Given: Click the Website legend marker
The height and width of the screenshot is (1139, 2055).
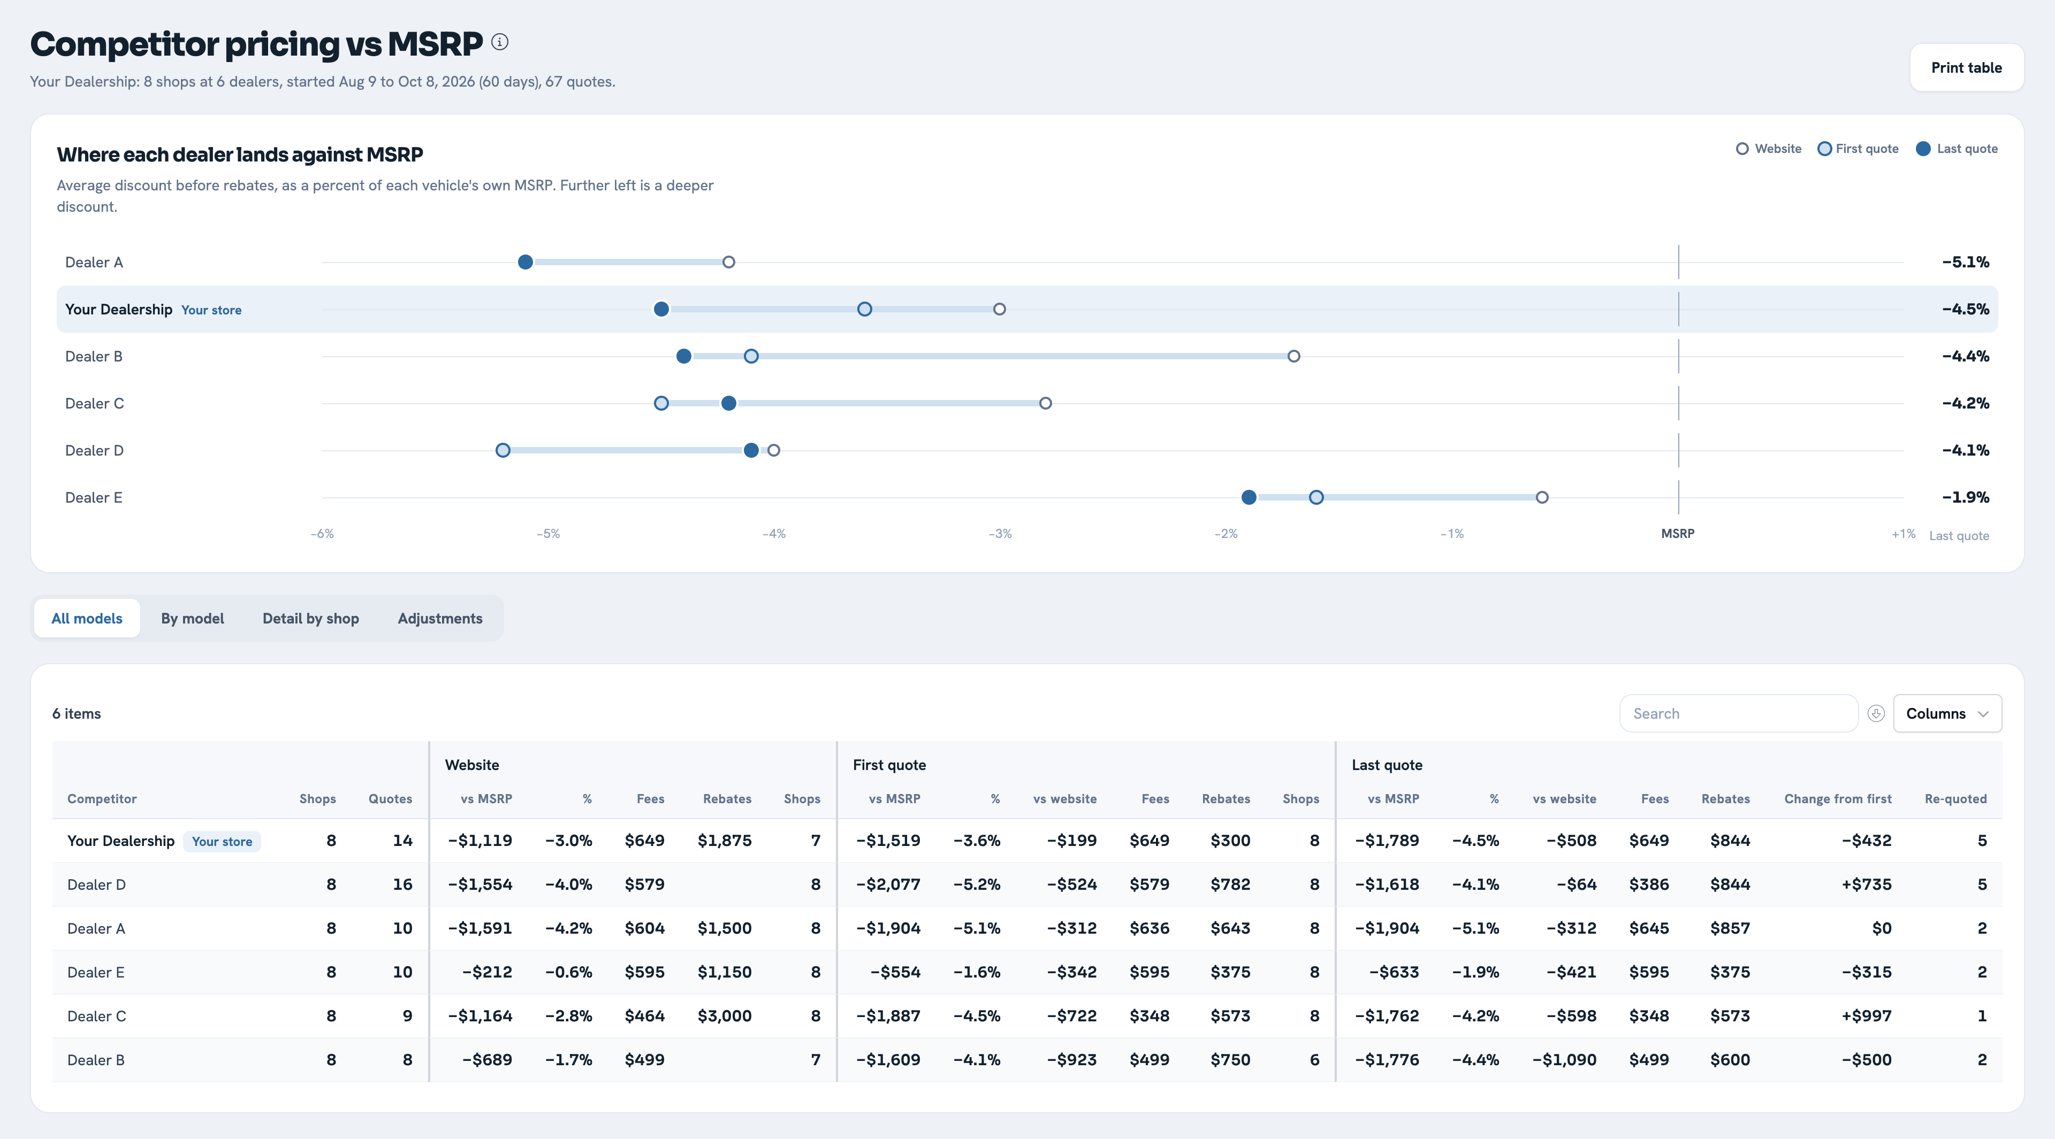Looking at the screenshot, I should 1742,149.
